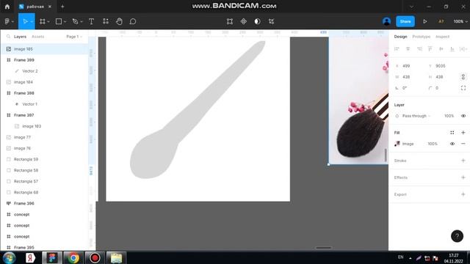The image size is (470, 264).
Task: Select the Hand tool
Action: click(x=119, y=21)
